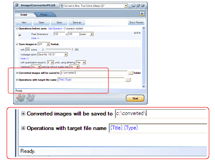The height and width of the screenshot is (167, 215).
Task: Click the New script button
Action: (24, 22)
